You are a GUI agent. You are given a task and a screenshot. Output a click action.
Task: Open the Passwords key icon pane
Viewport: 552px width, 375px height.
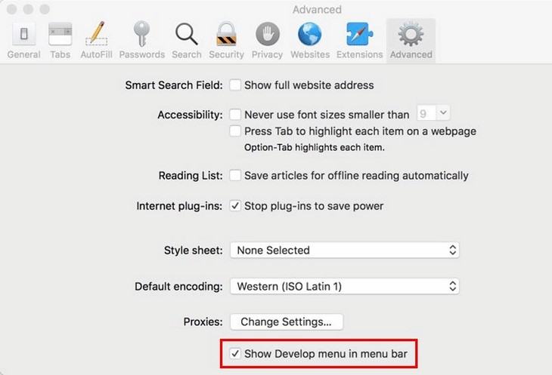pyautogui.click(x=142, y=41)
